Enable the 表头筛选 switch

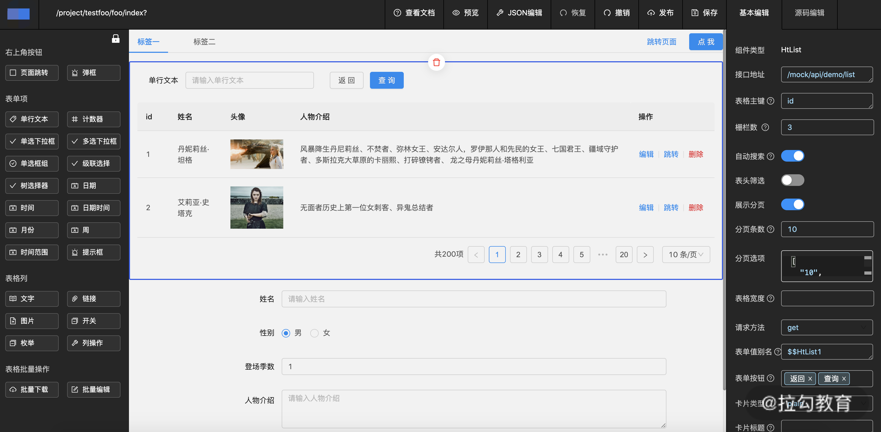point(792,180)
